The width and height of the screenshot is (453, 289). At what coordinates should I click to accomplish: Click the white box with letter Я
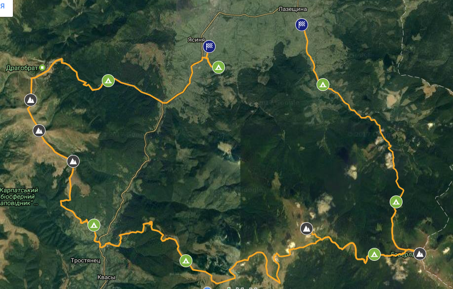(x=6, y=8)
